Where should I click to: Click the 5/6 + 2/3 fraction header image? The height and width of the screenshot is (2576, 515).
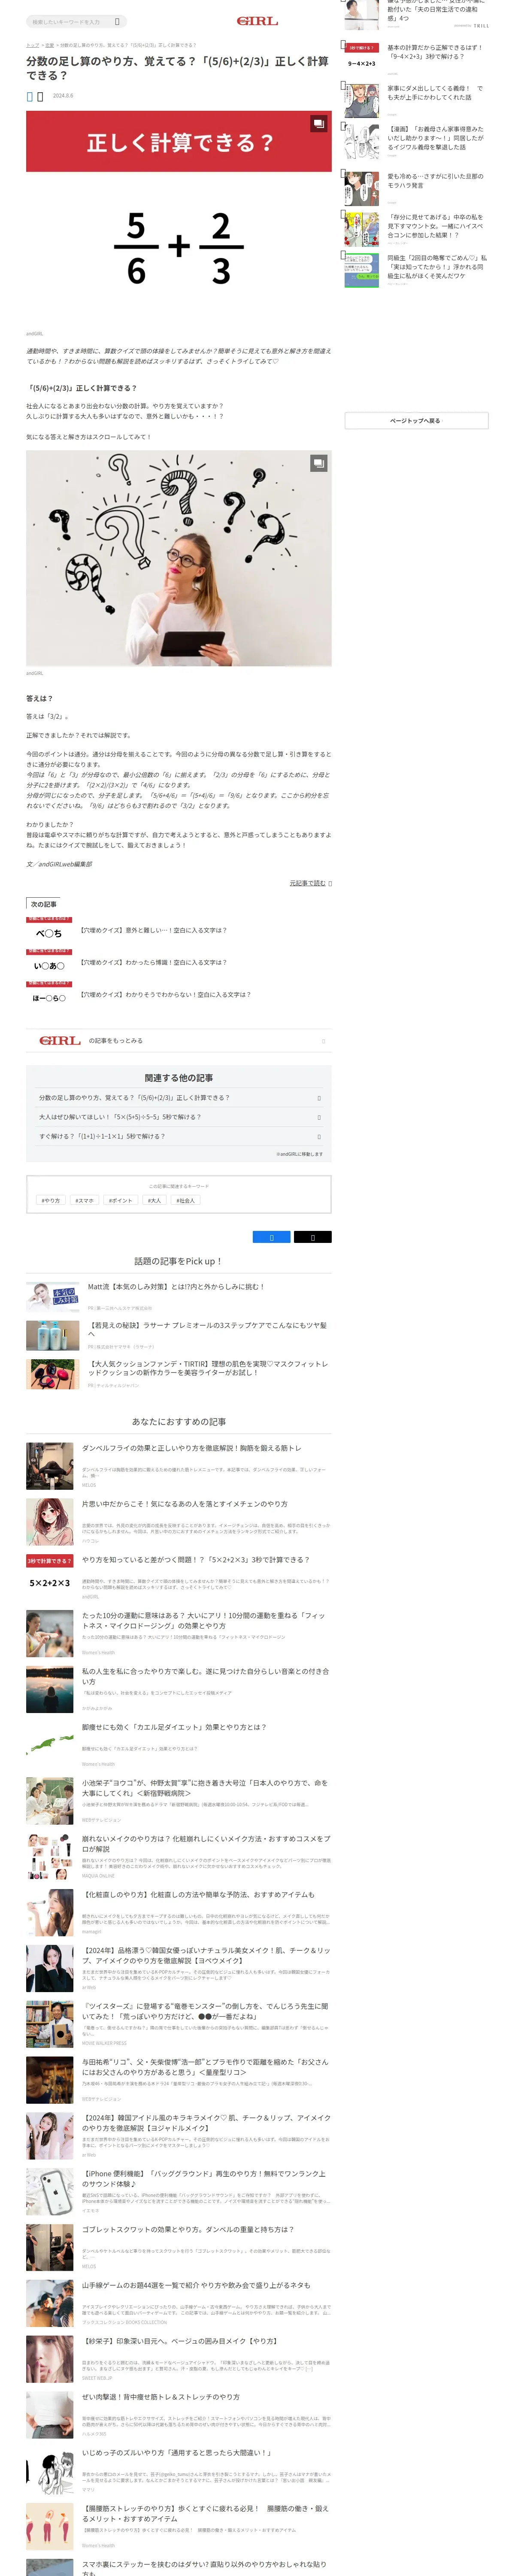[178, 217]
